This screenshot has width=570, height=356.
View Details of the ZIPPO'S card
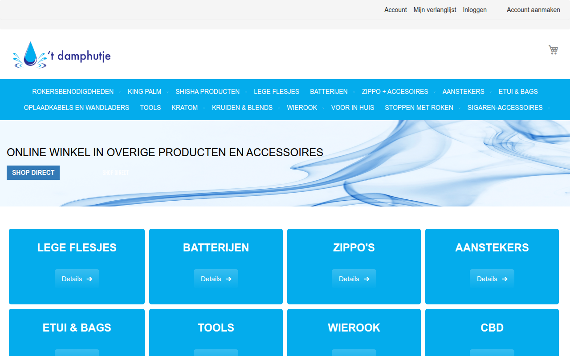(x=354, y=279)
